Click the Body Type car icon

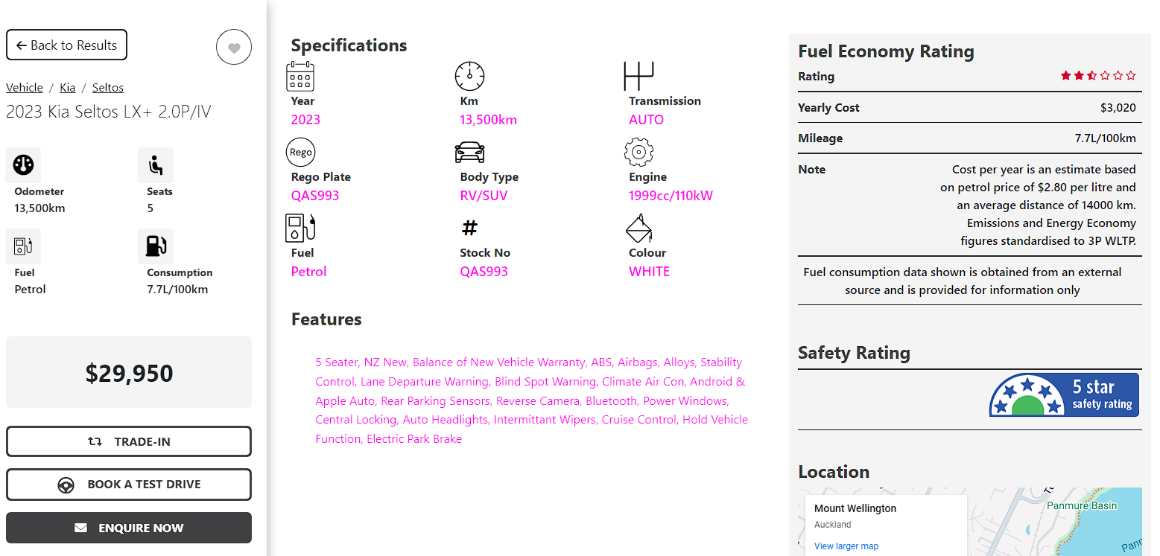[x=469, y=152]
